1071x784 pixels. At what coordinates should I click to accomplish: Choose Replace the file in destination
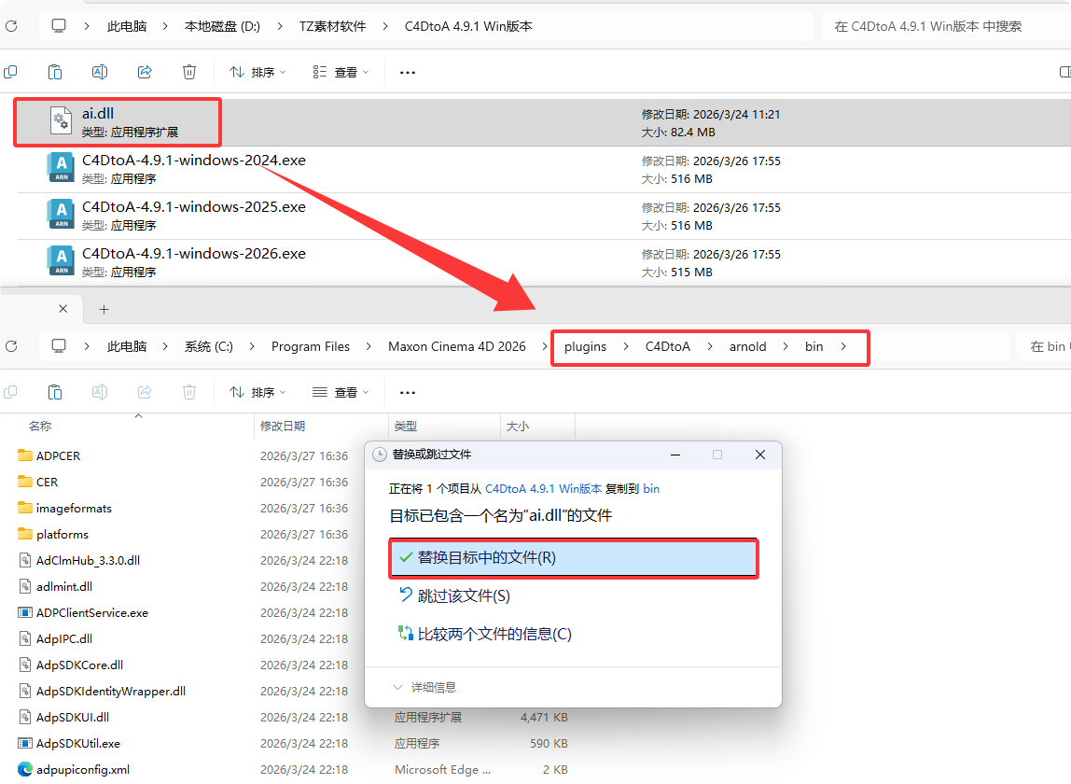pos(573,558)
